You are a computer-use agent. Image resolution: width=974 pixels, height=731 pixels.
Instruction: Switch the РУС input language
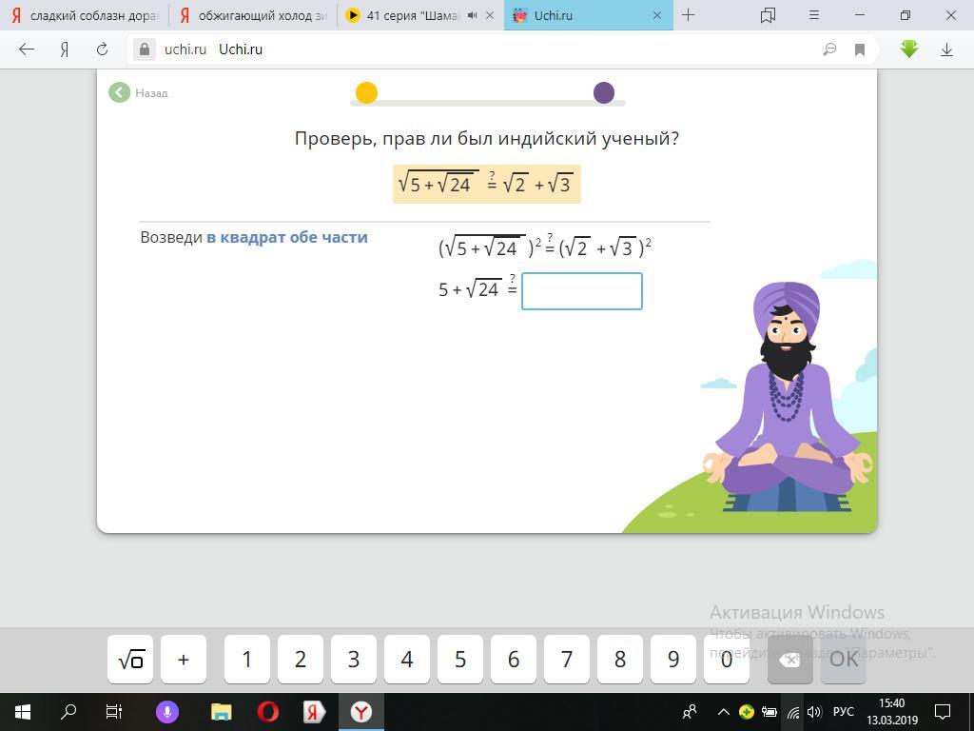[844, 712]
